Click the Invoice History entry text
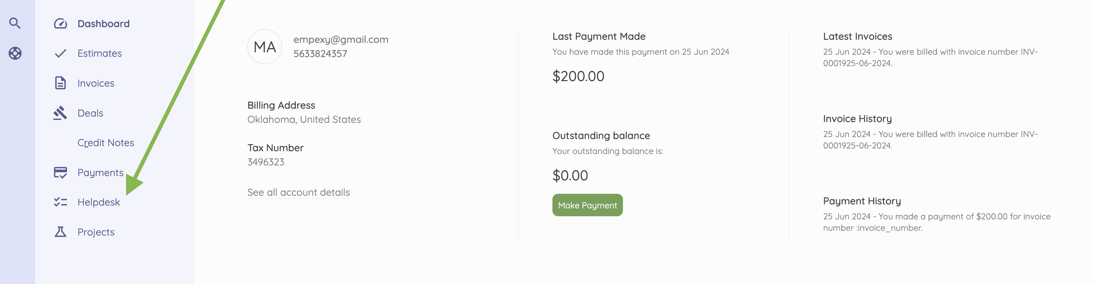The width and height of the screenshot is (1093, 284). (930, 139)
